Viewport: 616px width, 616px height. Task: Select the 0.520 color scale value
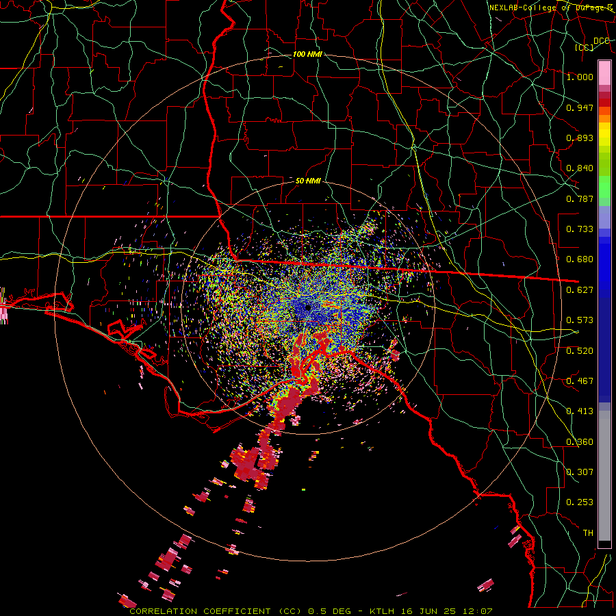point(580,351)
